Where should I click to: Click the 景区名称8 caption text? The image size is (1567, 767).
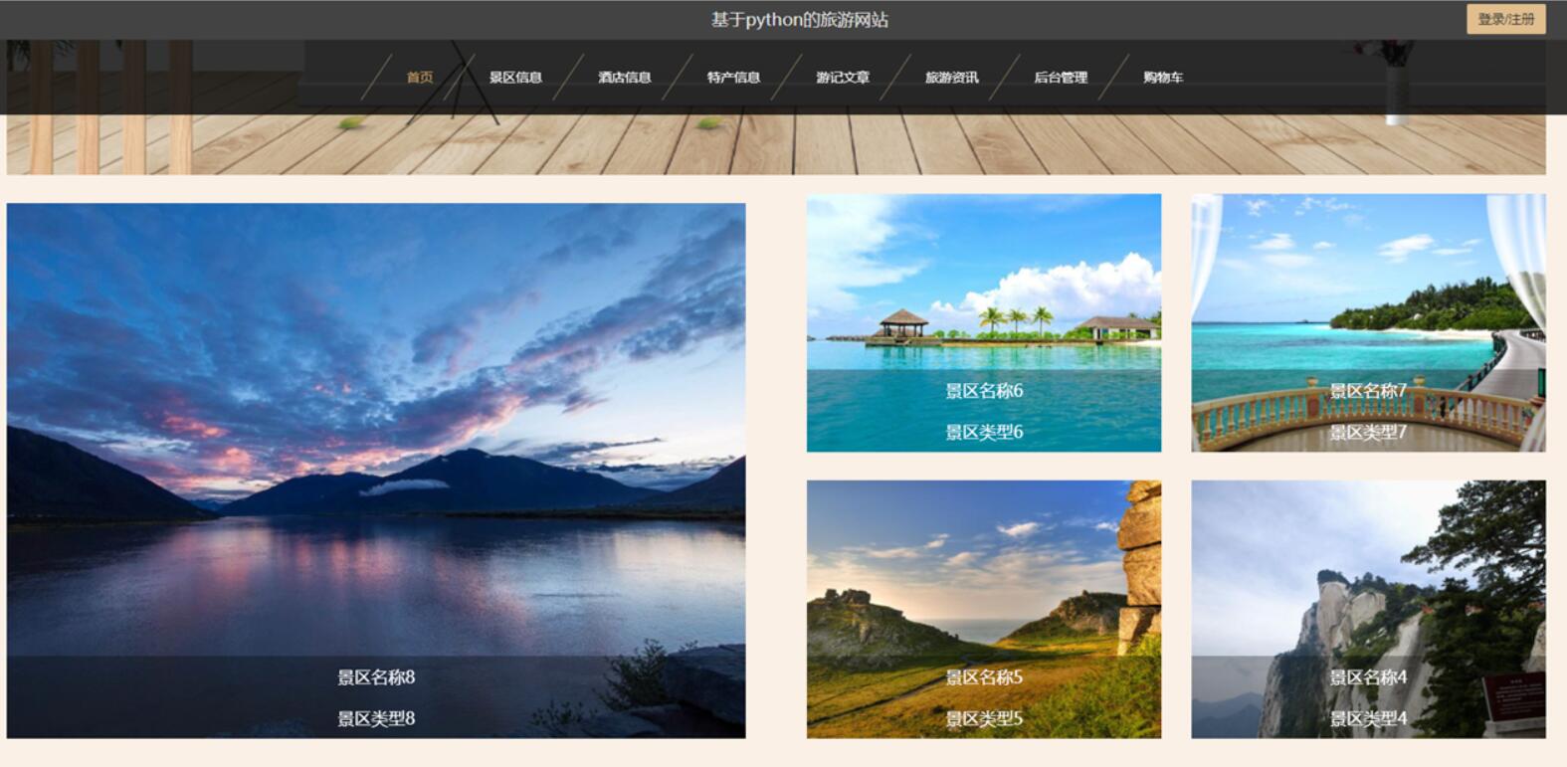pos(376,677)
